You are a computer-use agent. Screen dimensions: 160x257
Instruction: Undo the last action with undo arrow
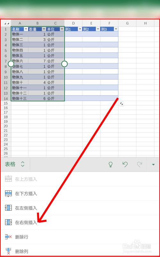pyautogui.click(x=125, y=164)
